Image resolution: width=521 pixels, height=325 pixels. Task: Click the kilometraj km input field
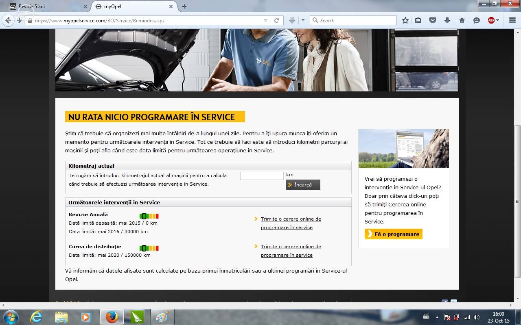262,175
